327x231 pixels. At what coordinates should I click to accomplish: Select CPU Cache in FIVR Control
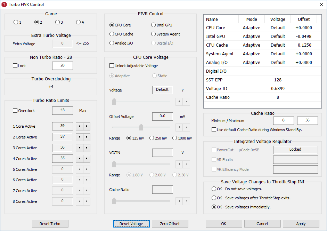pyautogui.click(x=112, y=34)
